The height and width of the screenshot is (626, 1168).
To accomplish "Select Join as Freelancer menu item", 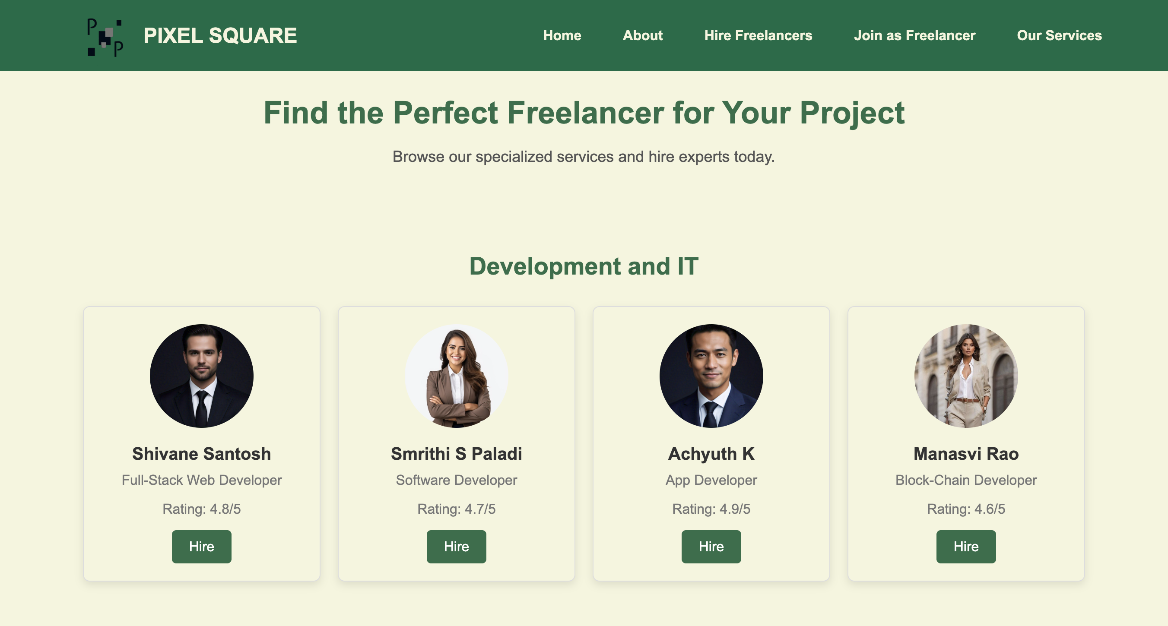I will click(x=914, y=35).
